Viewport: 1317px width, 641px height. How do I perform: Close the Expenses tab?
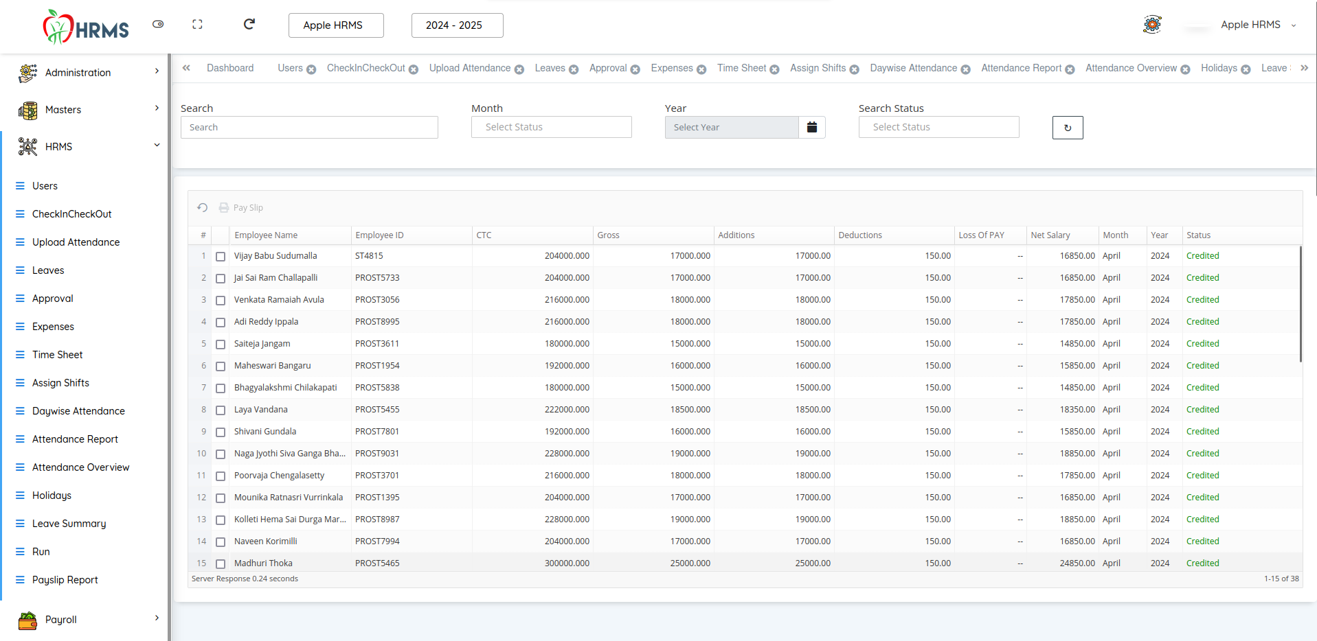(701, 69)
